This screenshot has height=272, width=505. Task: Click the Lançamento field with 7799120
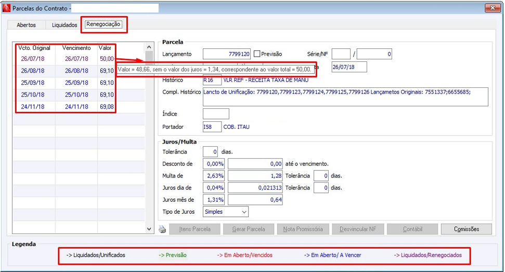[x=227, y=54]
